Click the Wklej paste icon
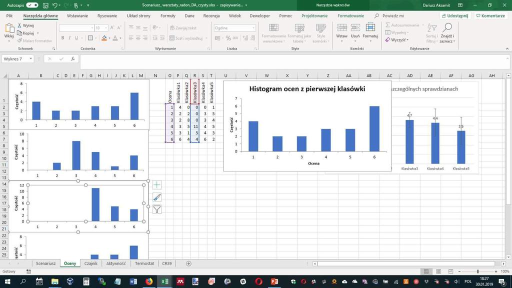This screenshot has width=512, height=288. pyautogui.click(x=9, y=28)
